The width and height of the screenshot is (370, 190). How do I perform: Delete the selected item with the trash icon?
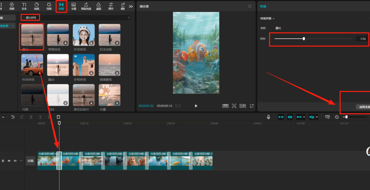click(59, 117)
